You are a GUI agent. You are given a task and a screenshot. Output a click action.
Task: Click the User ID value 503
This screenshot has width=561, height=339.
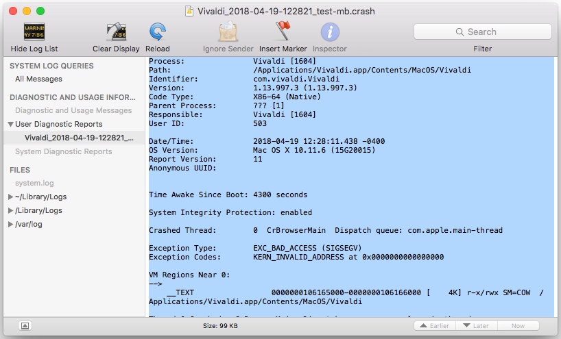click(x=260, y=123)
